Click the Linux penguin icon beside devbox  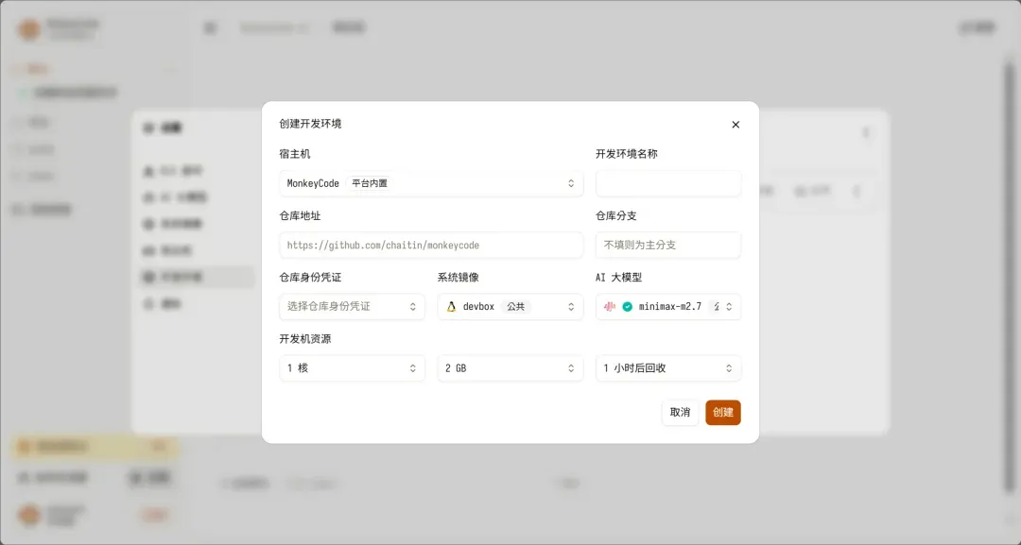[x=451, y=306]
